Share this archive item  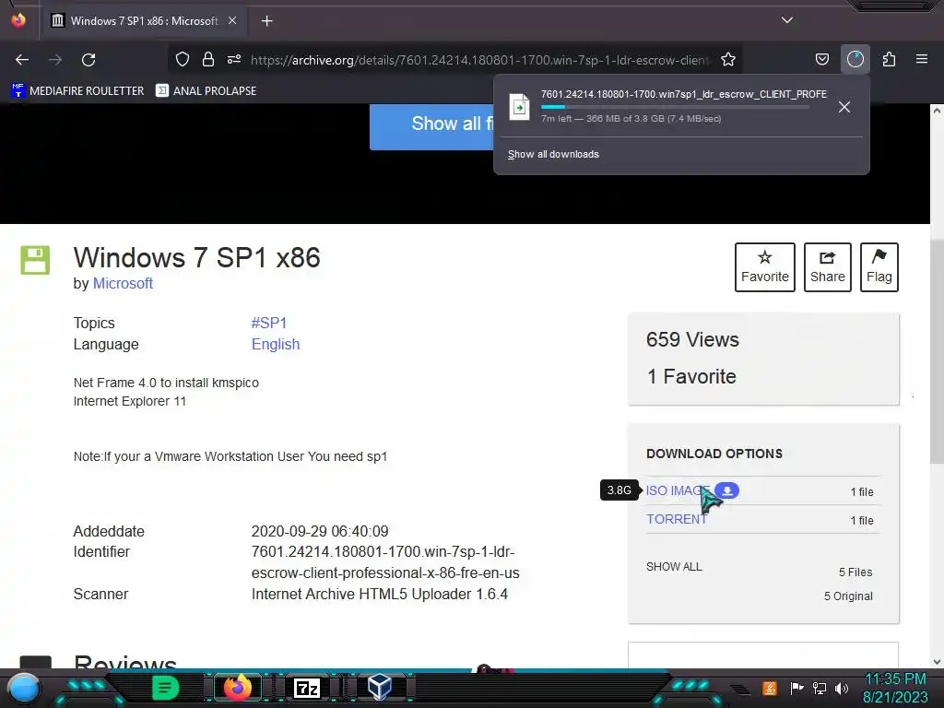[x=827, y=267]
